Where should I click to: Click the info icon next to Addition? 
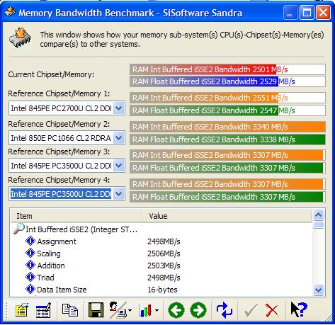[30, 266]
